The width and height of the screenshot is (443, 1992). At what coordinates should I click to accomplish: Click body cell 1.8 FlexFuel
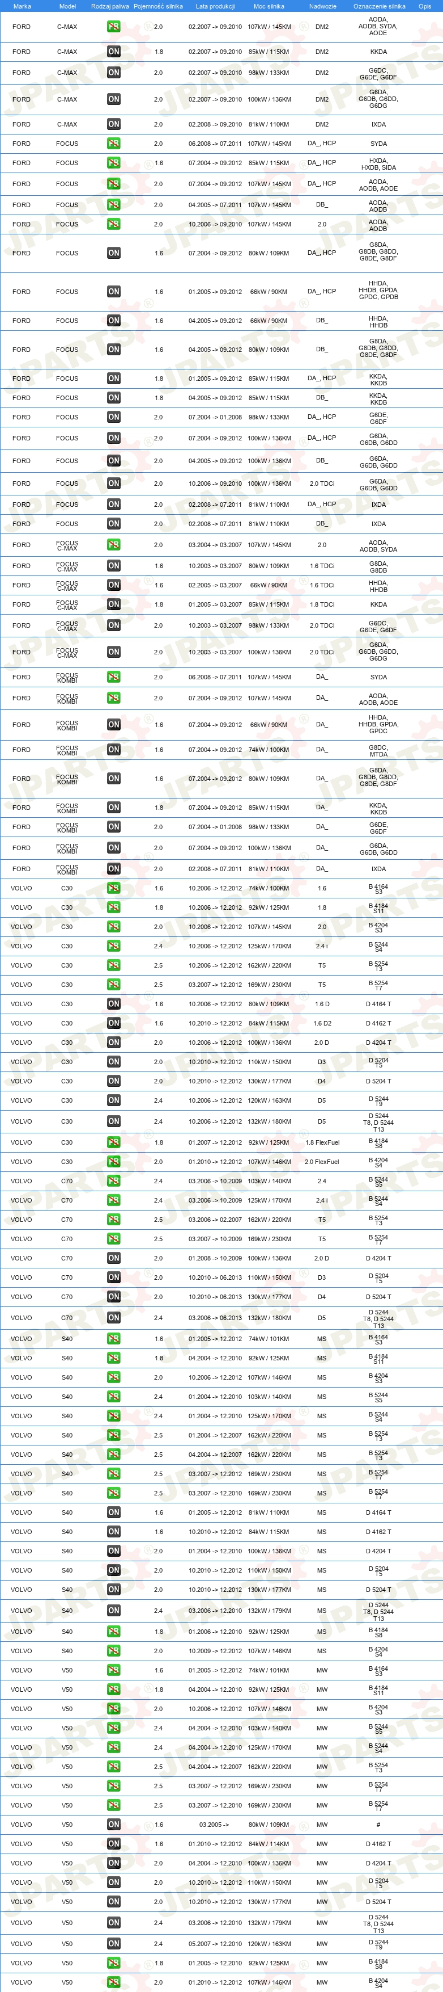click(x=322, y=1143)
